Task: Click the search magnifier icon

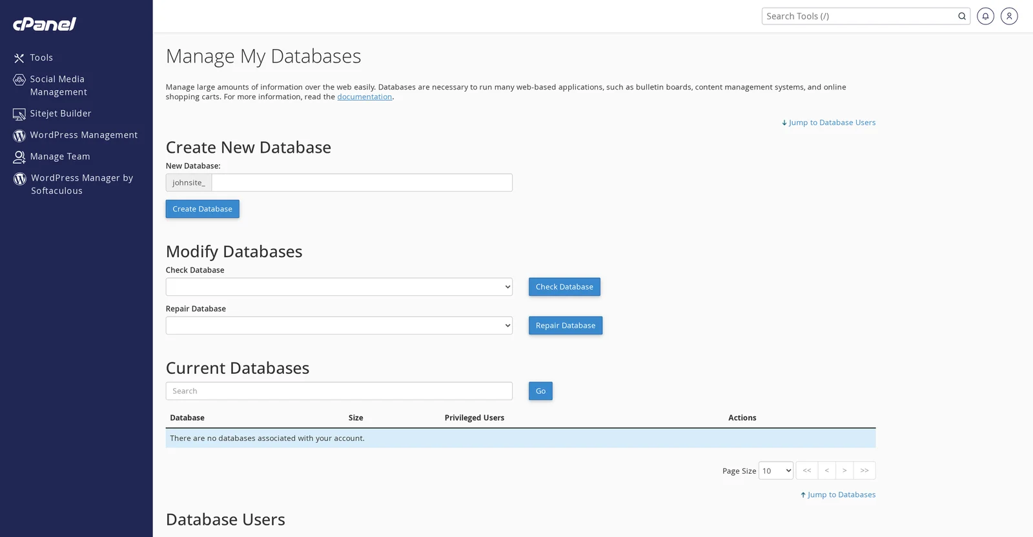Action: tap(962, 16)
